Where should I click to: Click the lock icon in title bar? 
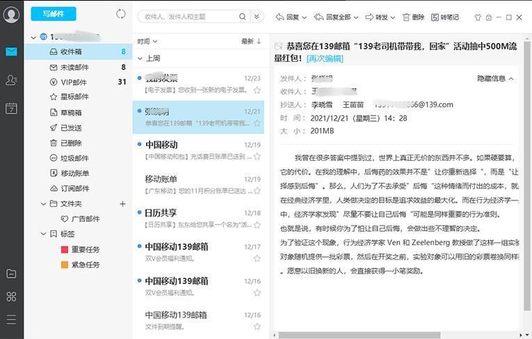tap(489, 17)
